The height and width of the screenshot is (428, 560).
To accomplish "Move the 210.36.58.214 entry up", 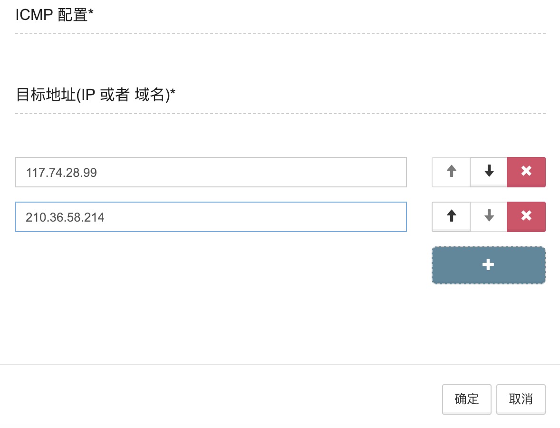I will [451, 216].
